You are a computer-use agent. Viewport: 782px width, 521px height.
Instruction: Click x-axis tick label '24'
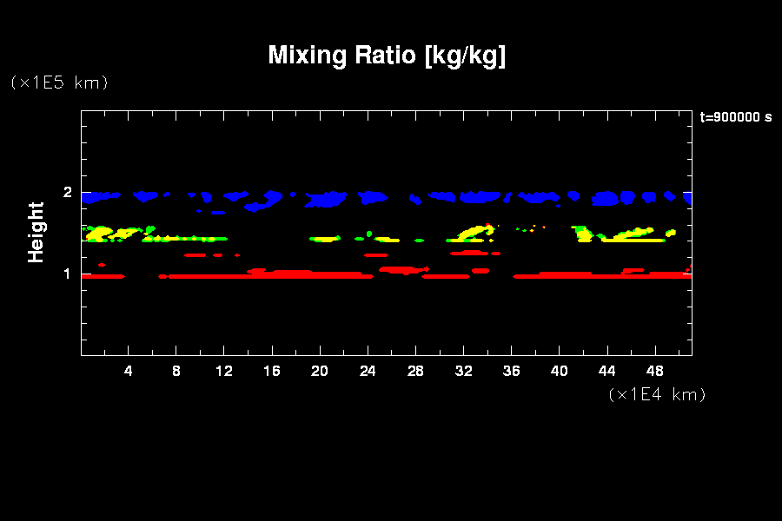[368, 372]
